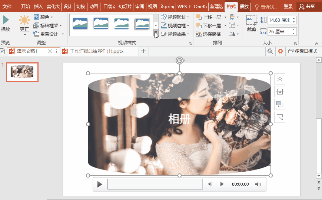Switch to the 开始 ribbon tab
The height and width of the screenshot is (200, 322).
pyautogui.click(x=25, y=7)
